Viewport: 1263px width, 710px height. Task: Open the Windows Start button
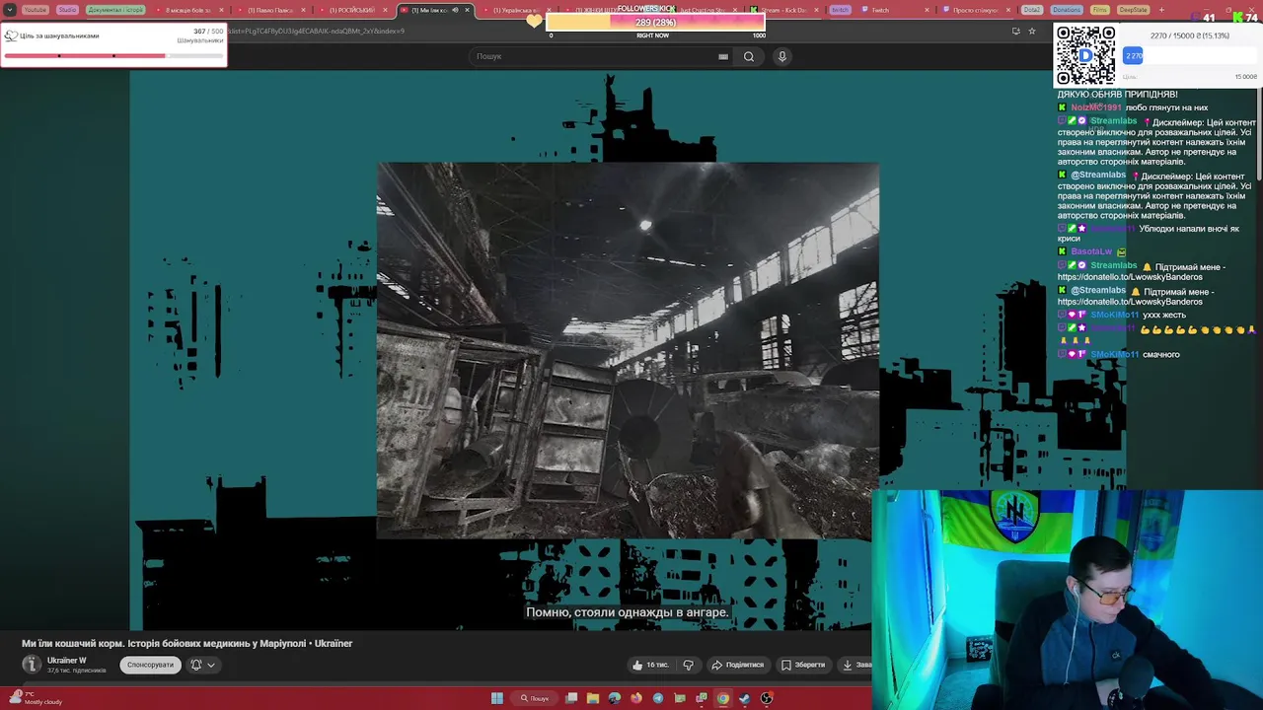[497, 698]
